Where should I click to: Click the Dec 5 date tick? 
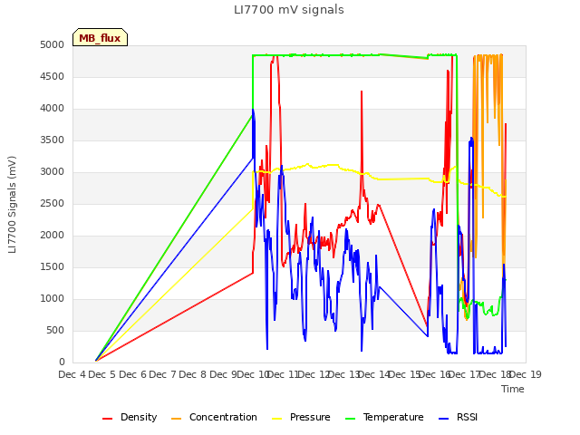102,374
